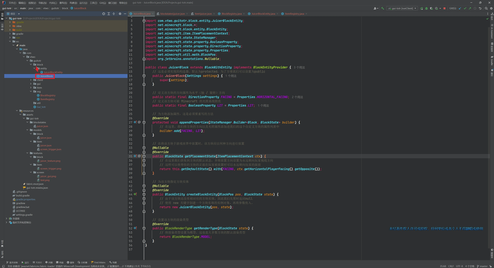Switch to the BlockRegistry.java tab
This screenshot has height=268, width=494.
(231, 14)
